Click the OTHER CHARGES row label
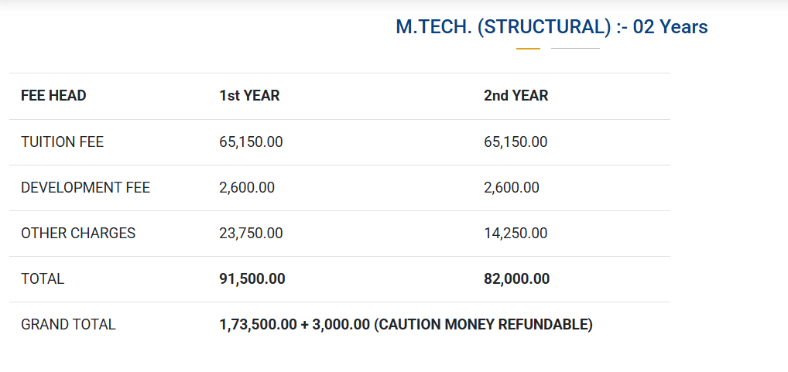The image size is (788, 372). 78,234
